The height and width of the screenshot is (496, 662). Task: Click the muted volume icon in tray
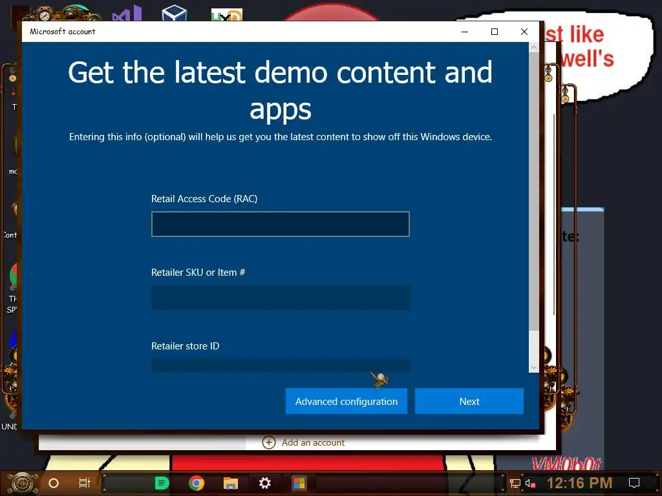pyautogui.click(x=530, y=483)
